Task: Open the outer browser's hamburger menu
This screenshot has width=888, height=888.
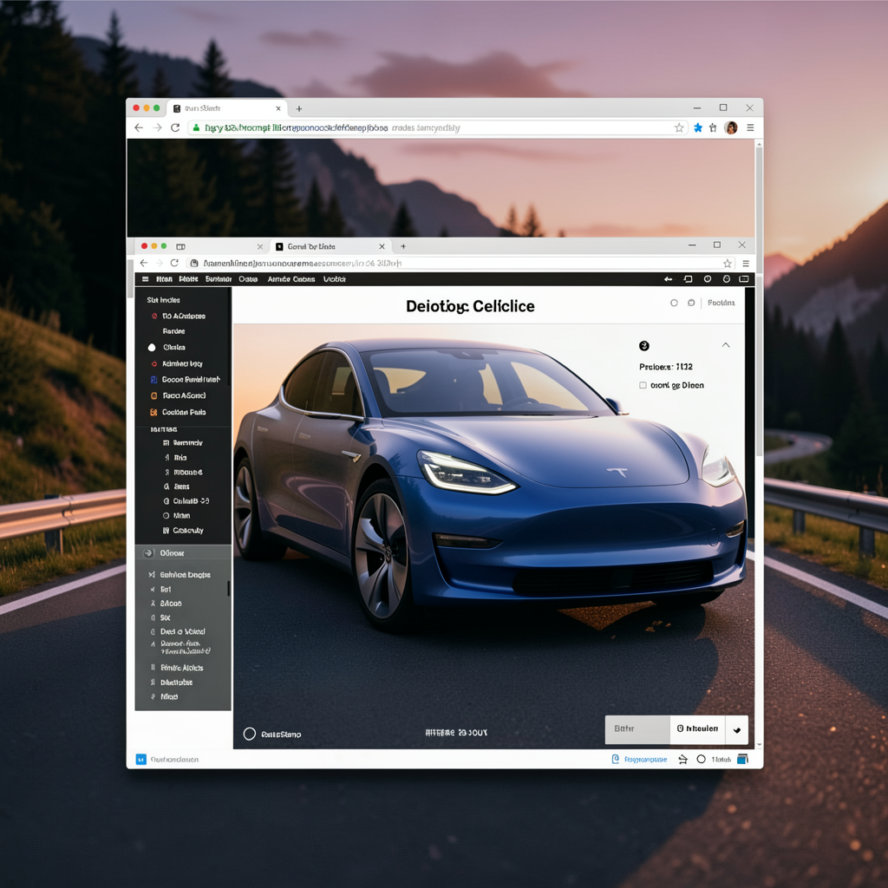Action: pyautogui.click(x=750, y=128)
